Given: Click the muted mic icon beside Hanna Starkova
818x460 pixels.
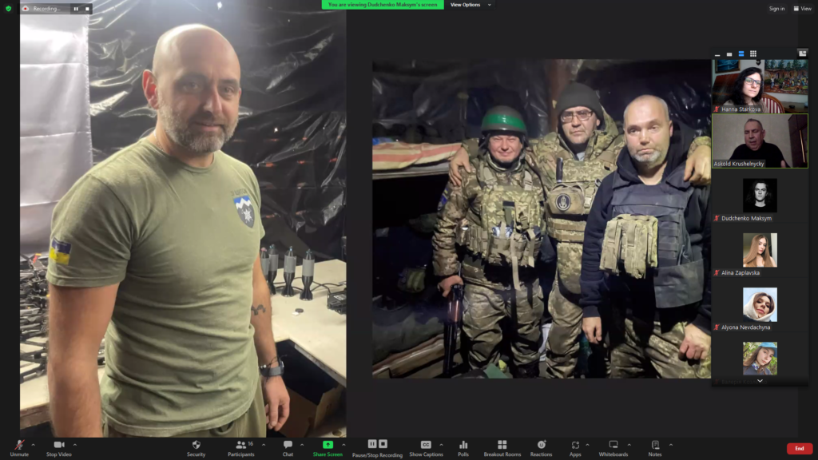Looking at the screenshot, I should [717, 109].
